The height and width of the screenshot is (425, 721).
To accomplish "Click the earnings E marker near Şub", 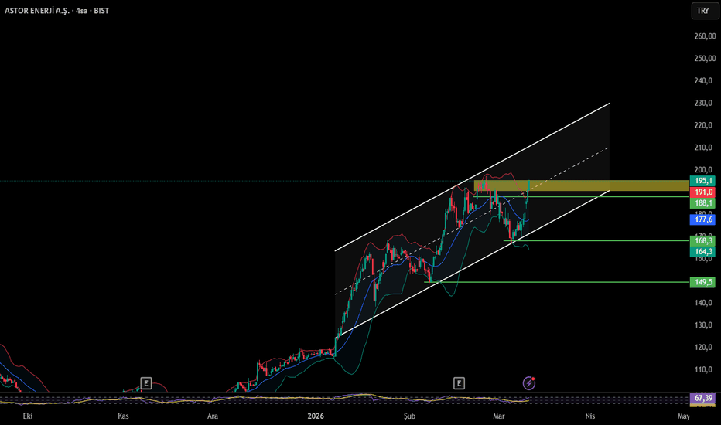I will point(459,383).
